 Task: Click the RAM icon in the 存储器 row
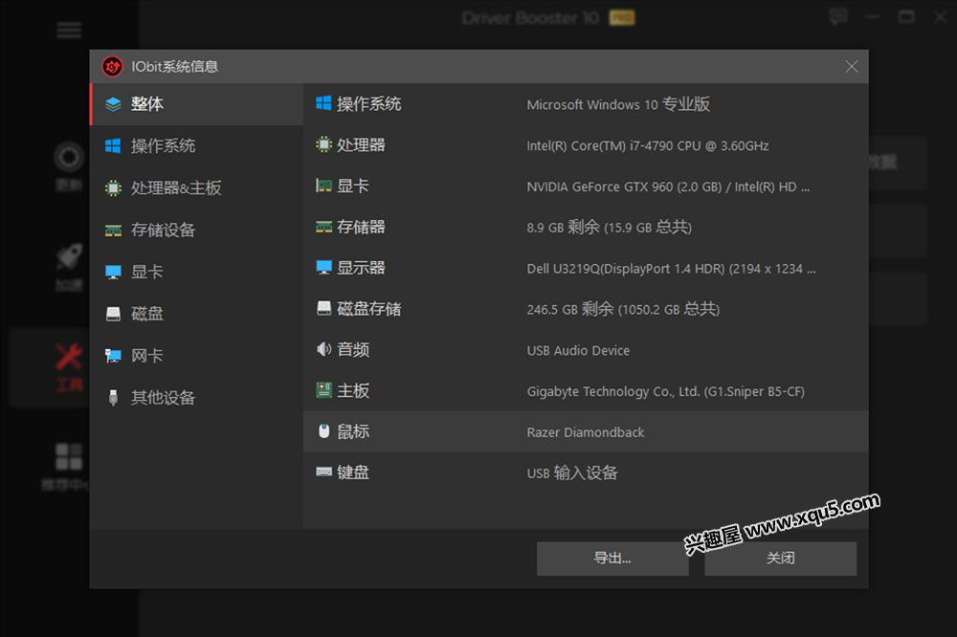click(x=323, y=227)
